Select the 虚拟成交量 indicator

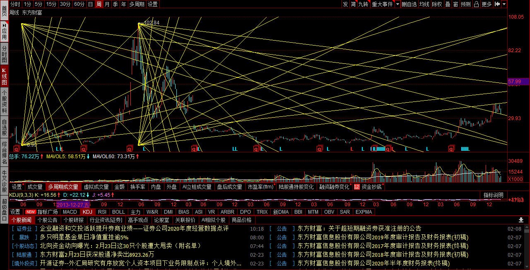click(96, 187)
